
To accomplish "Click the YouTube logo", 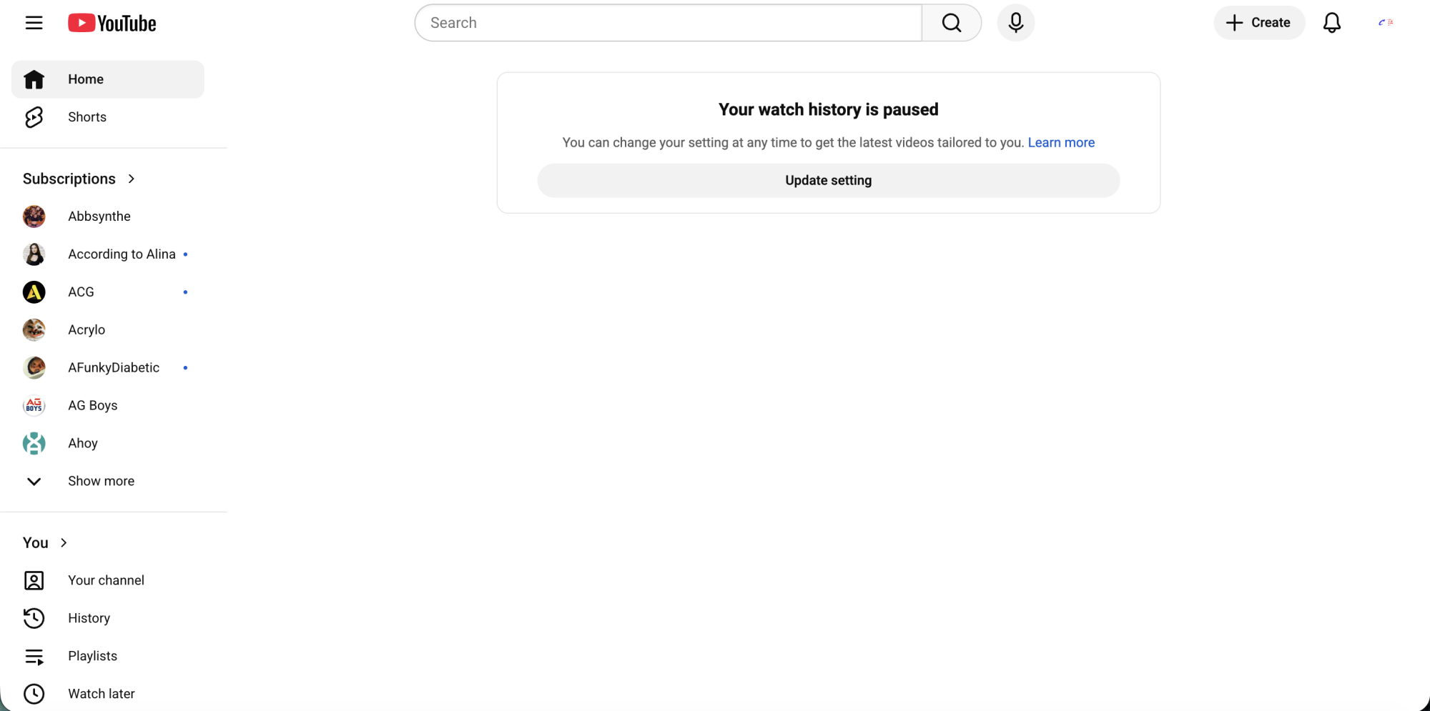I will pos(112,23).
